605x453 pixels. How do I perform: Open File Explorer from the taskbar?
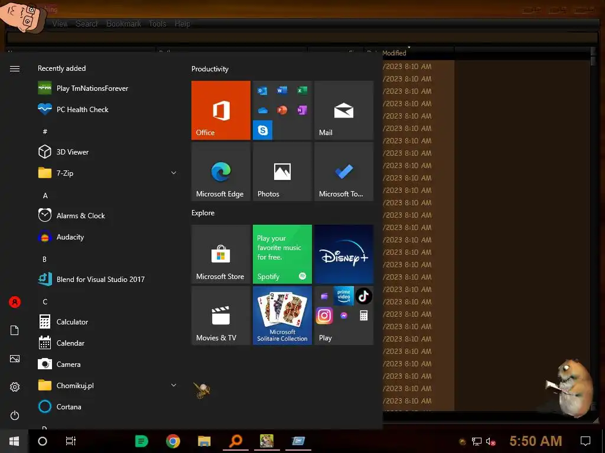[x=204, y=441]
